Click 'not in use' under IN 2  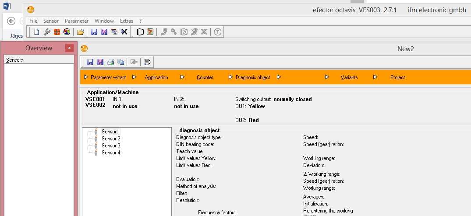pos(186,106)
